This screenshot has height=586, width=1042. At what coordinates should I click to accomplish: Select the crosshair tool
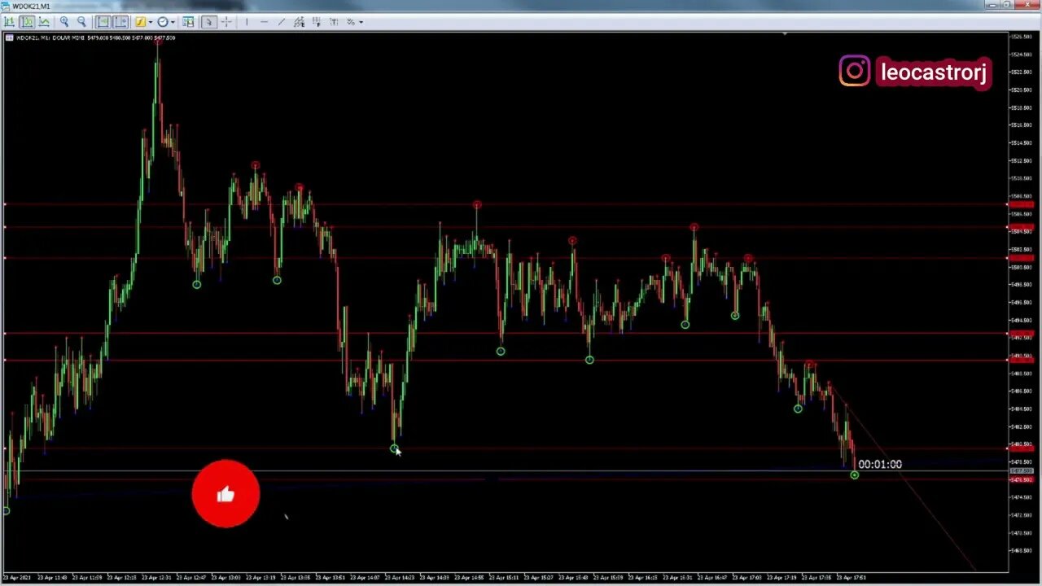coord(226,22)
